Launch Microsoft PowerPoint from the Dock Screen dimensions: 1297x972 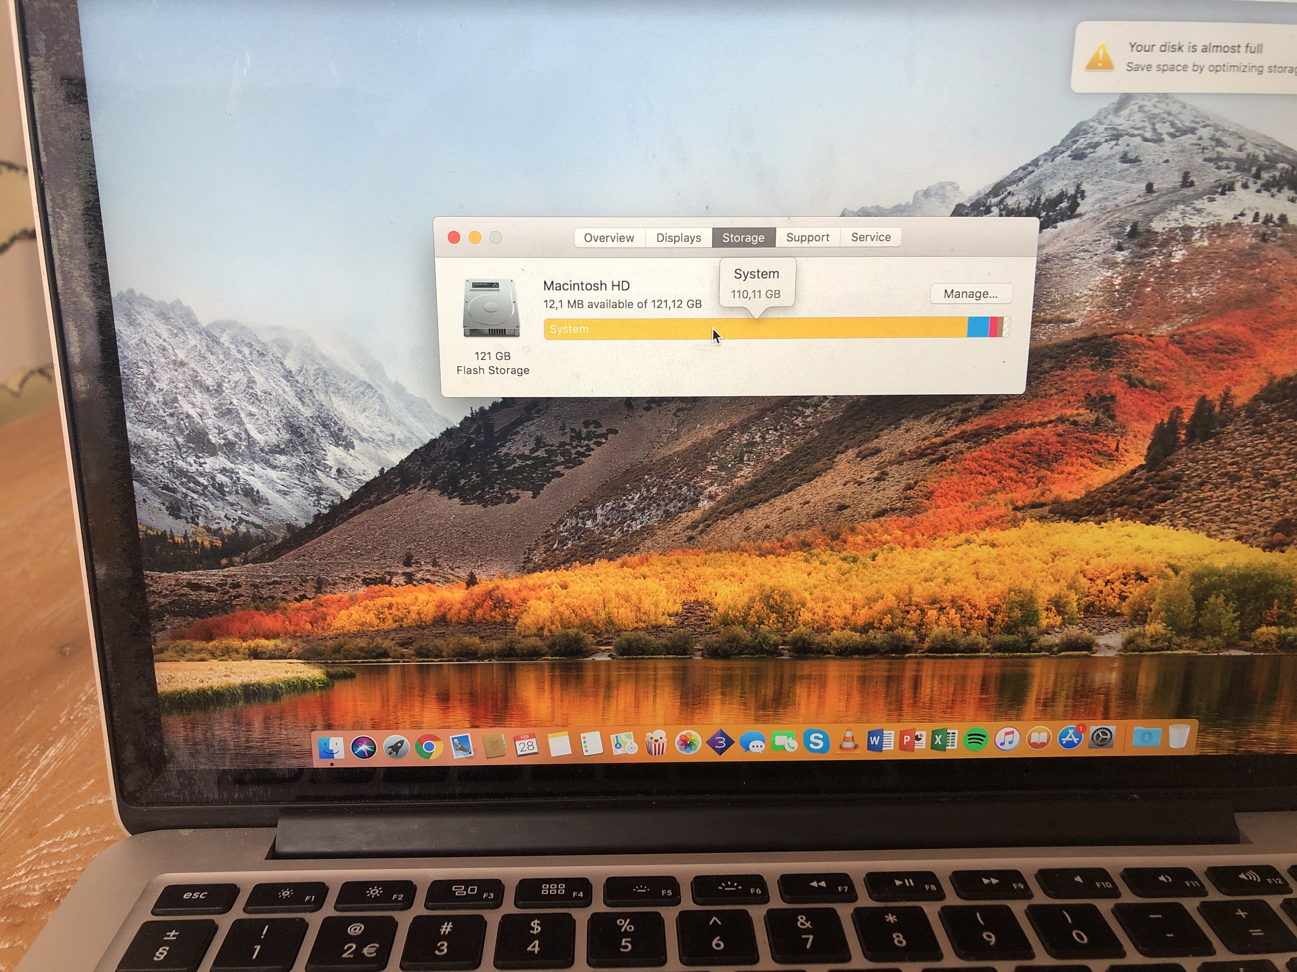[912, 741]
